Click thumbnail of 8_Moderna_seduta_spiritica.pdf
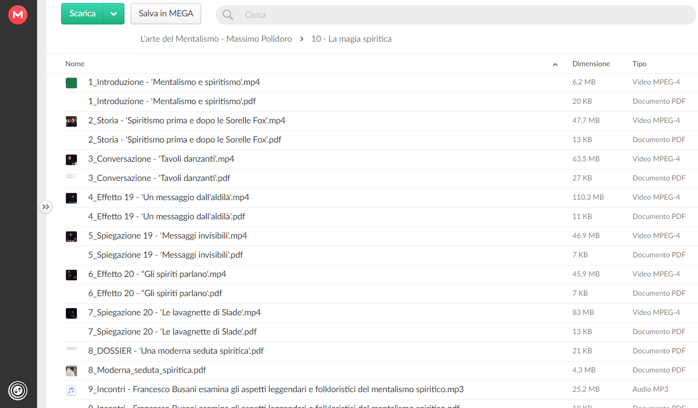 coord(71,371)
